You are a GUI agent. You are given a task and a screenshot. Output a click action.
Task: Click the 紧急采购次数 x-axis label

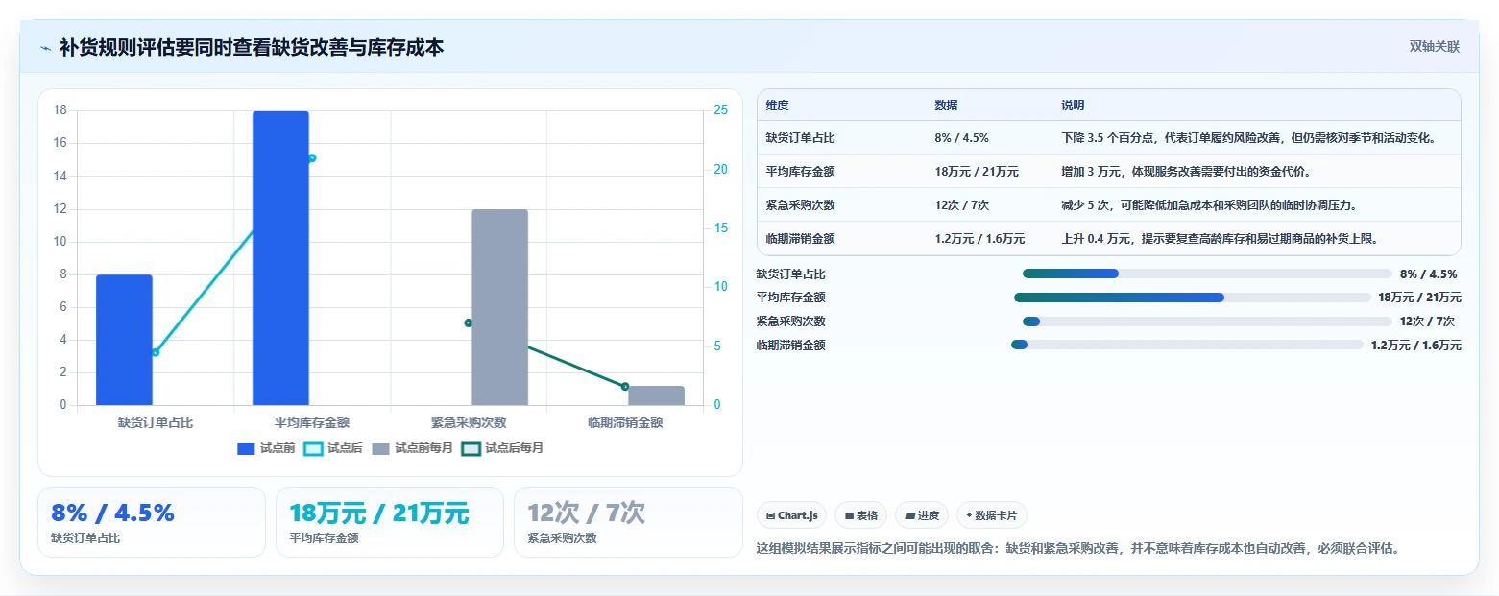click(469, 422)
